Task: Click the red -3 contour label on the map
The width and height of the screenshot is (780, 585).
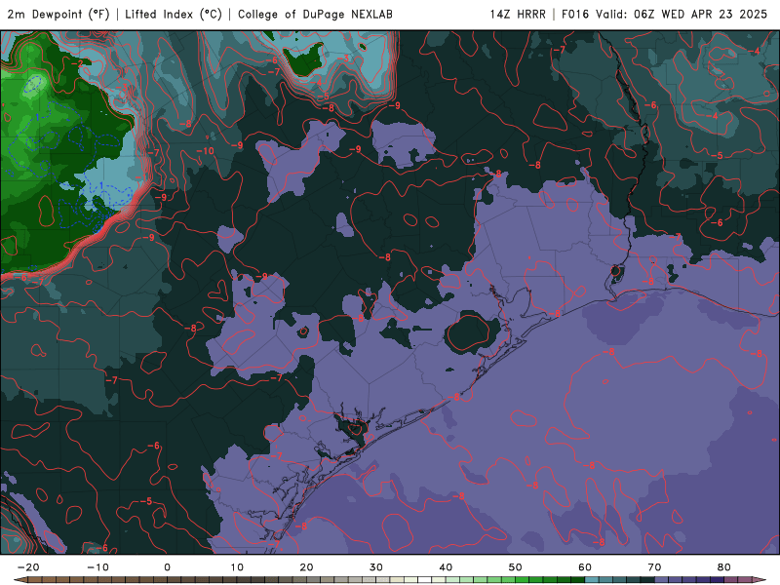Action: tap(344, 58)
